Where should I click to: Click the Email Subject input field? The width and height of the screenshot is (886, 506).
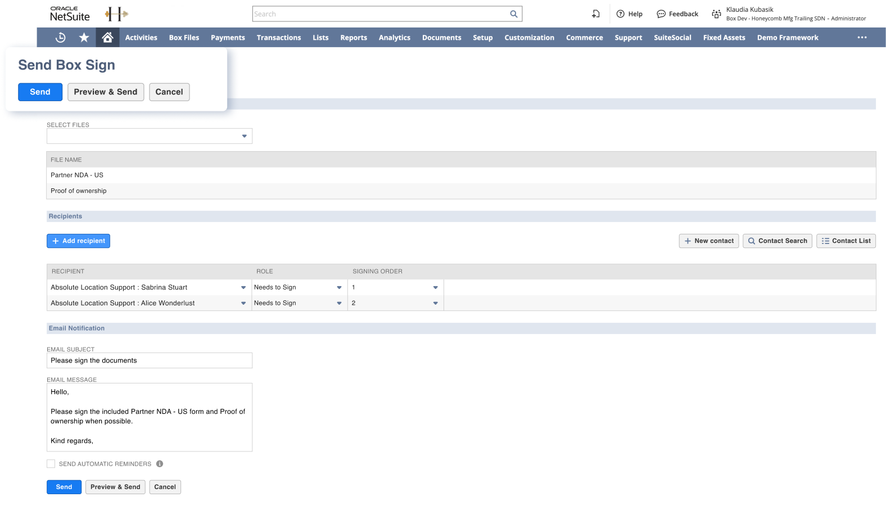149,360
